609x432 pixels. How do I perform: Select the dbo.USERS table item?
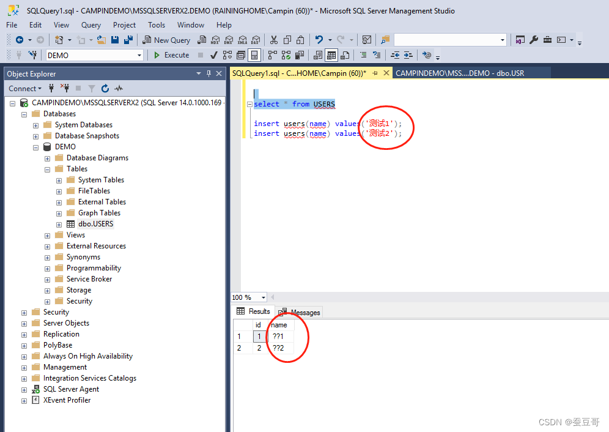pos(95,224)
